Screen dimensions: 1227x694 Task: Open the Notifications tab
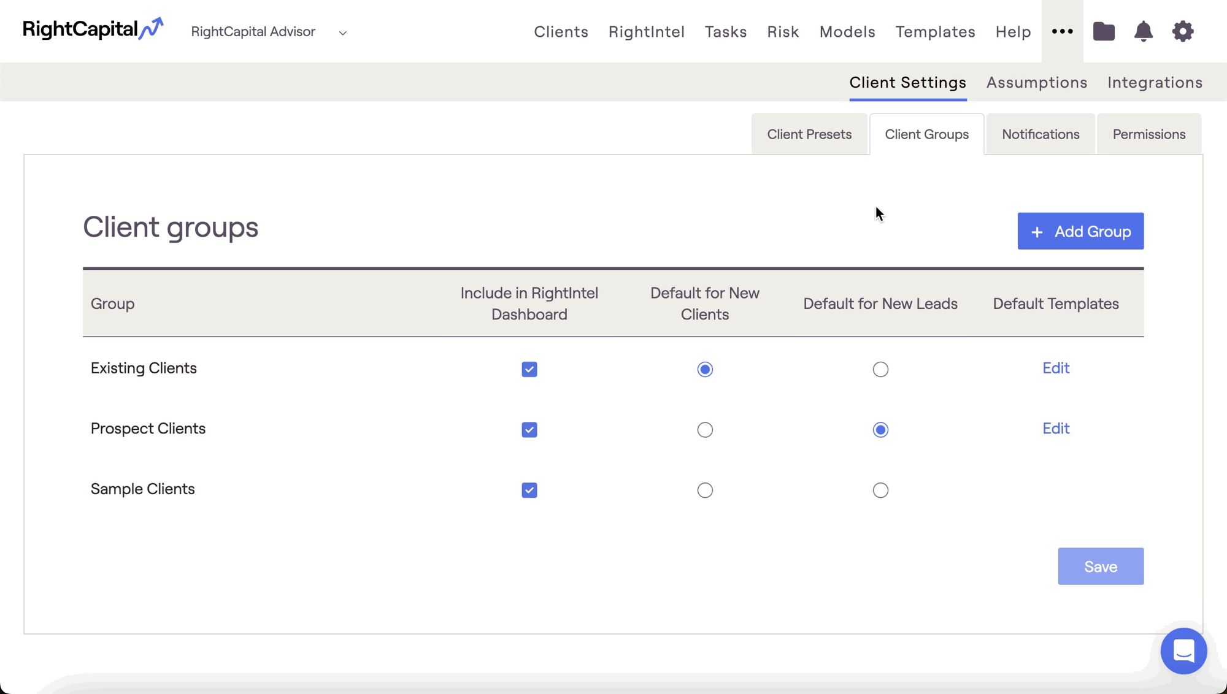[x=1040, y=134]
